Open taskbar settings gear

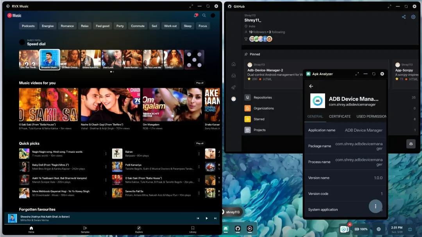click(379, 229)
